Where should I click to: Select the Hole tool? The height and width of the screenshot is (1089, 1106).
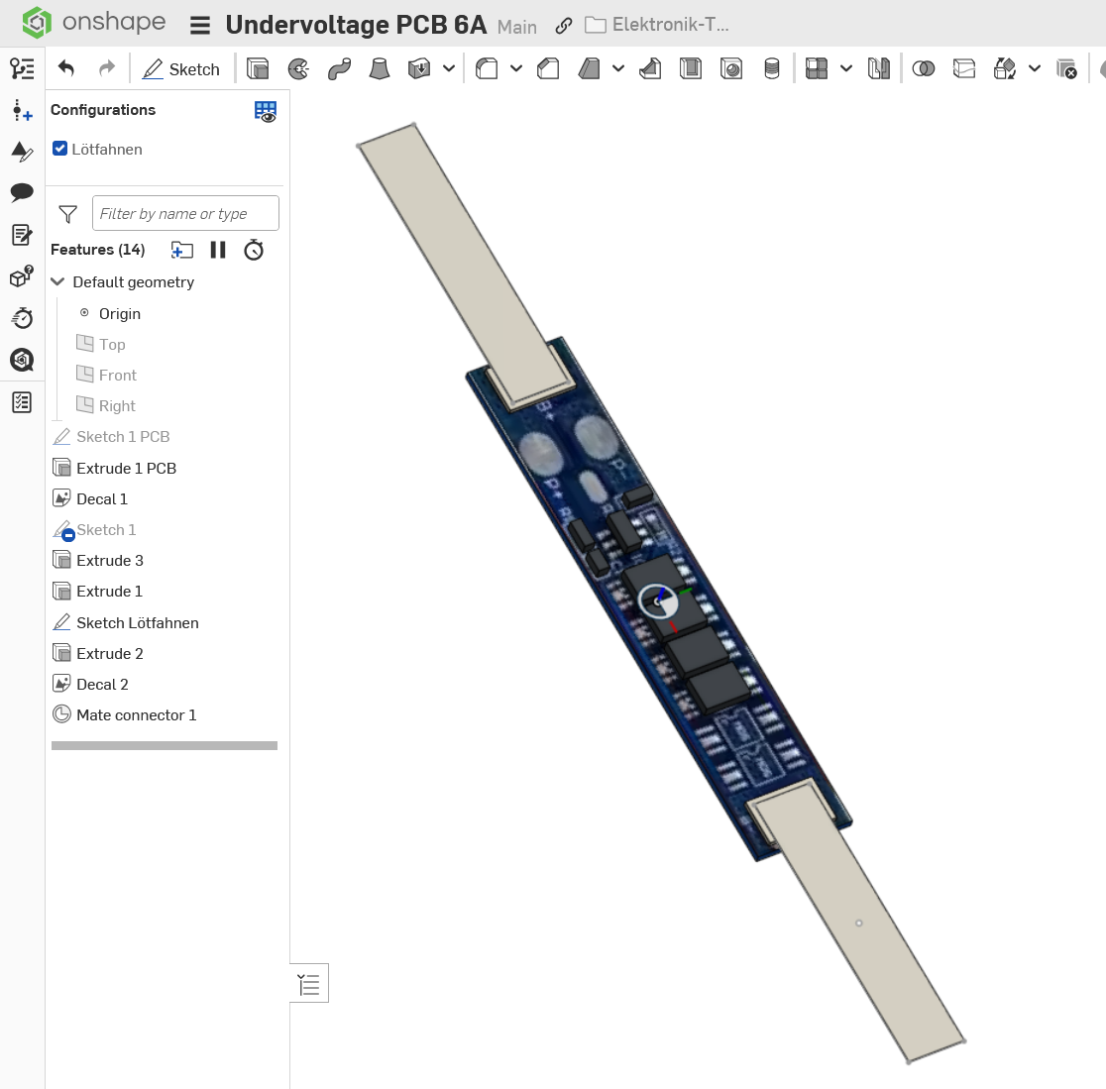point(731,69)
